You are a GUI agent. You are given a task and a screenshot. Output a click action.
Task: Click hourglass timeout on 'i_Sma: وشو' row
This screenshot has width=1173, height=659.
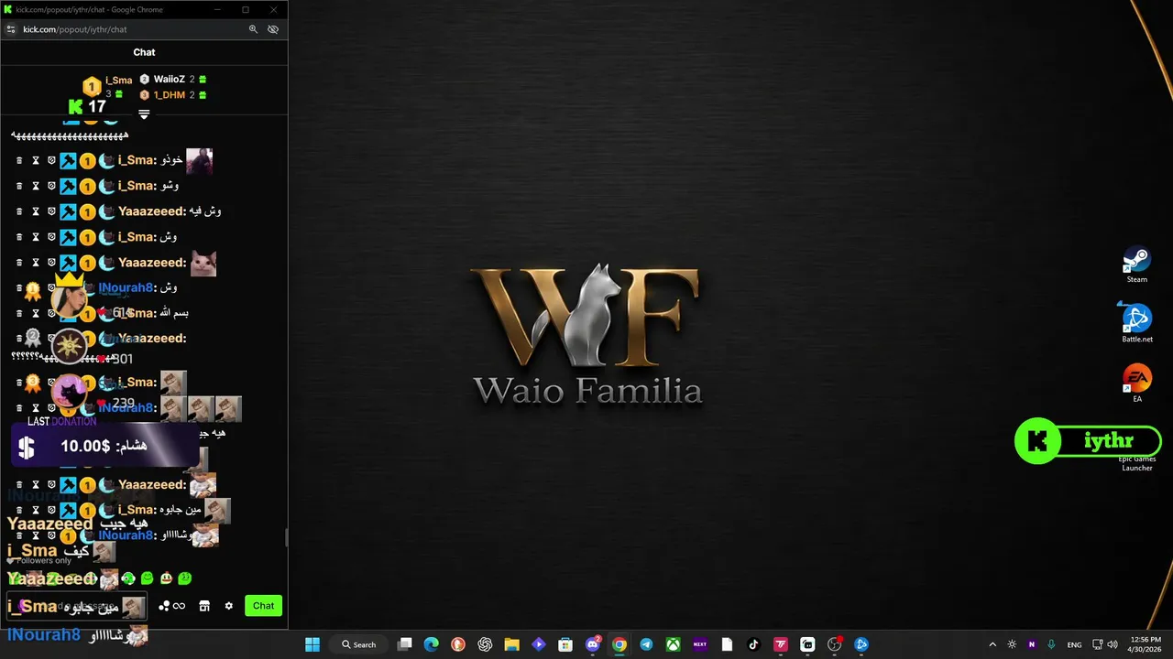coord(36,186)
